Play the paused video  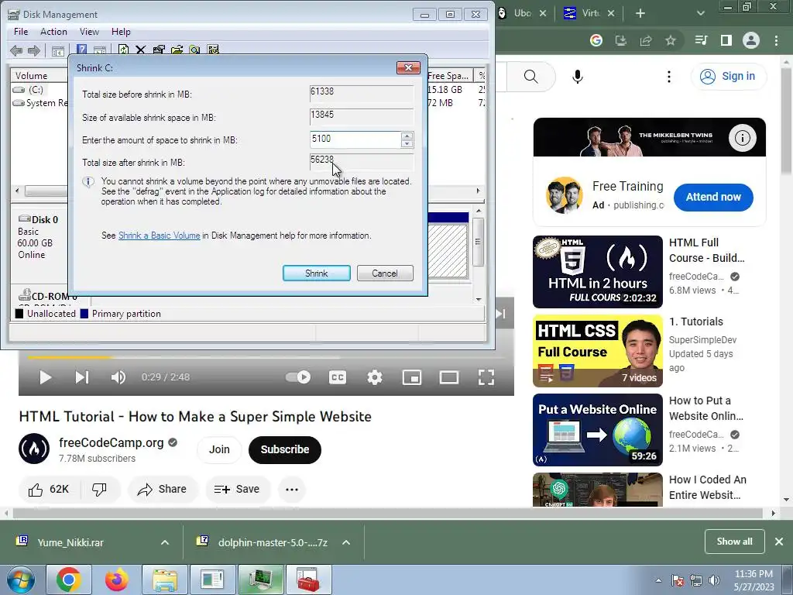(45, 377)
